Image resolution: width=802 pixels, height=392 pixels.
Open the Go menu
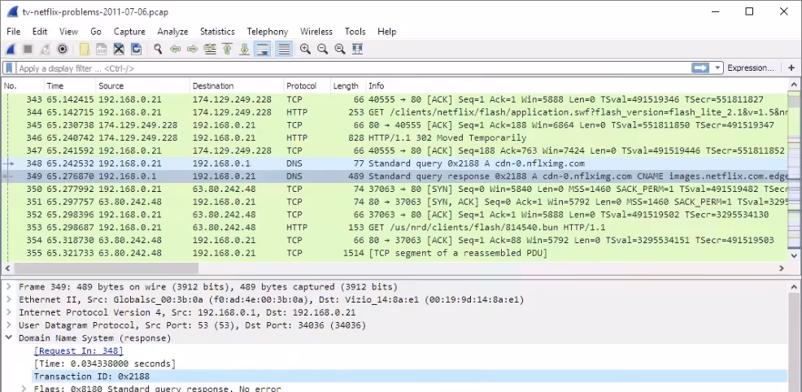96,31
